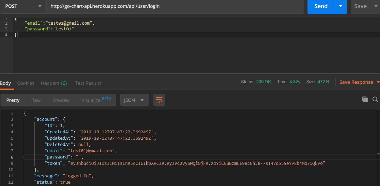
Task: Click the wrap lines icon
Action: pyautogui.click(x=159, y=100)
